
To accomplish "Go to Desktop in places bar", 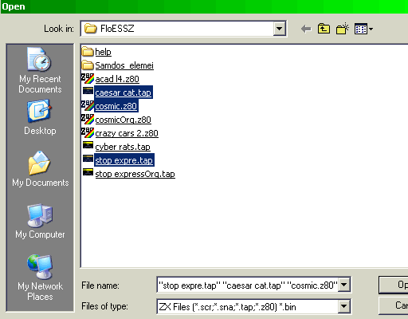I will coord(40,117).
